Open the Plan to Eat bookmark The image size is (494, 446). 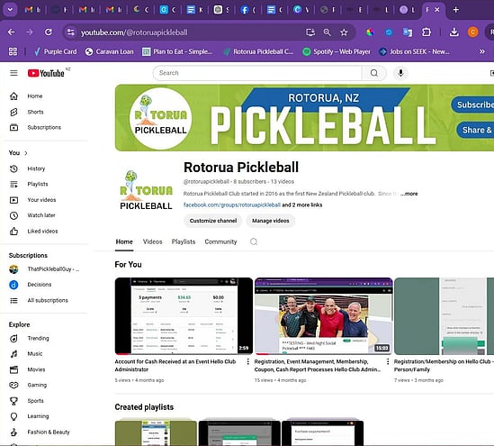[x=177, y=51]
